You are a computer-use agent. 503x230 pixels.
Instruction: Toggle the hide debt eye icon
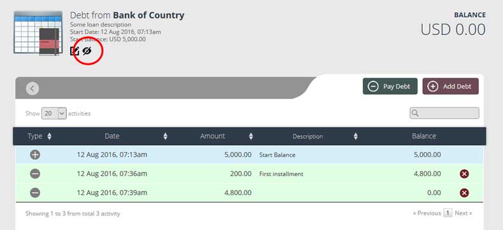87,51
